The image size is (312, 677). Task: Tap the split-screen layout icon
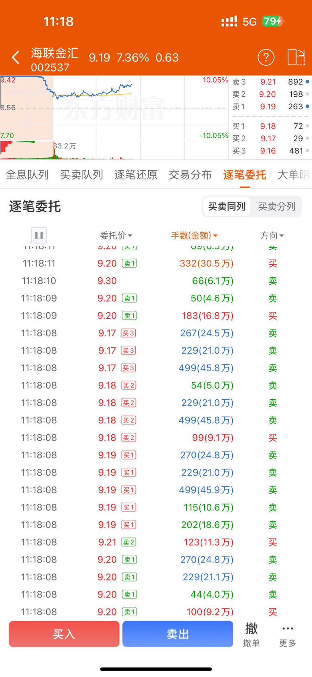pyautogui.click(x=296, y=57)
